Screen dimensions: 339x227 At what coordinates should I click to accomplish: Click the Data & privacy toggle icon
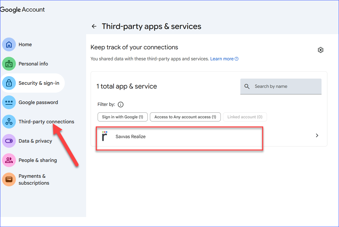[x=9, y=141]
